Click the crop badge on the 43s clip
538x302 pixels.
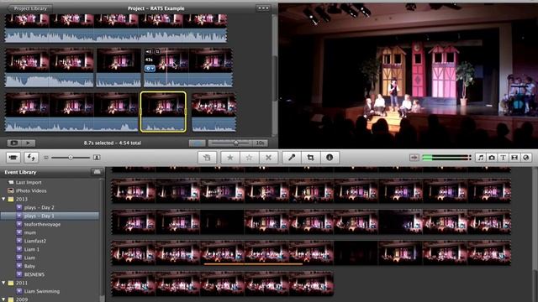coord(157,52)
